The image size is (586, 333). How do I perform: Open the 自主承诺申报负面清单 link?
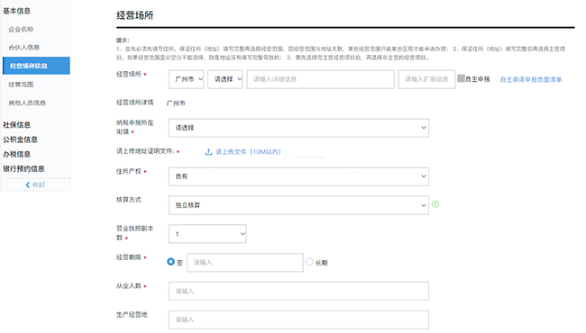coord(531,79)
